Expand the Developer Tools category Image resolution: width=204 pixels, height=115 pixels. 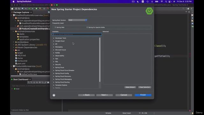pos(54,38)
